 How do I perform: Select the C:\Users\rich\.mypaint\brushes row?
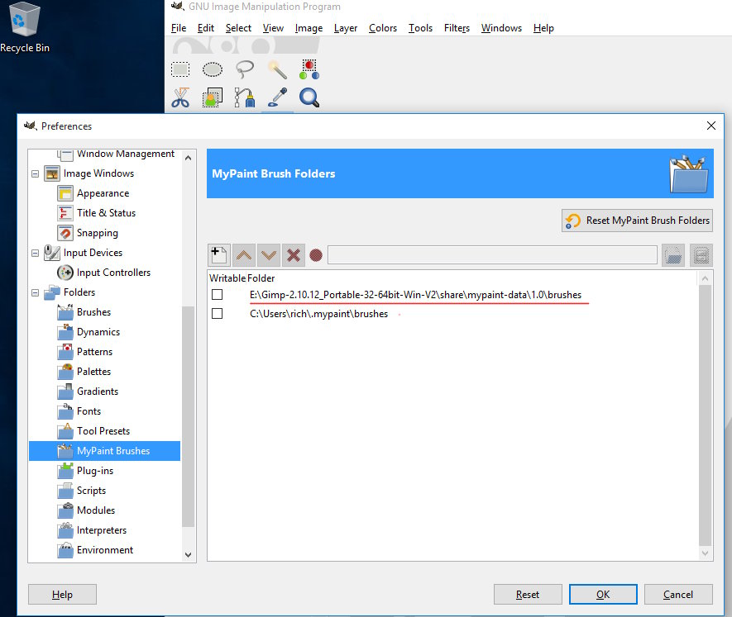click(x=452, y=313)
